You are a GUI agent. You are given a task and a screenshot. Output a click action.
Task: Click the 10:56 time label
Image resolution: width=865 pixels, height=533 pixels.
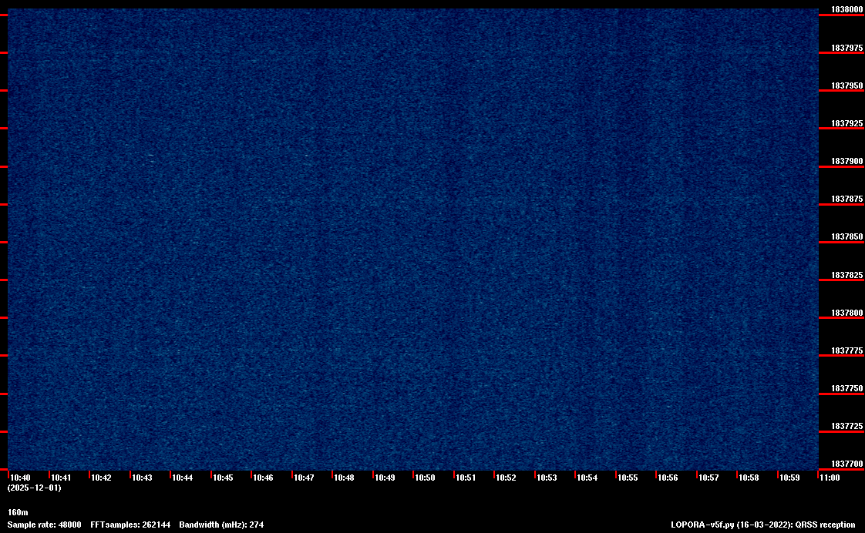click(668, 478)
